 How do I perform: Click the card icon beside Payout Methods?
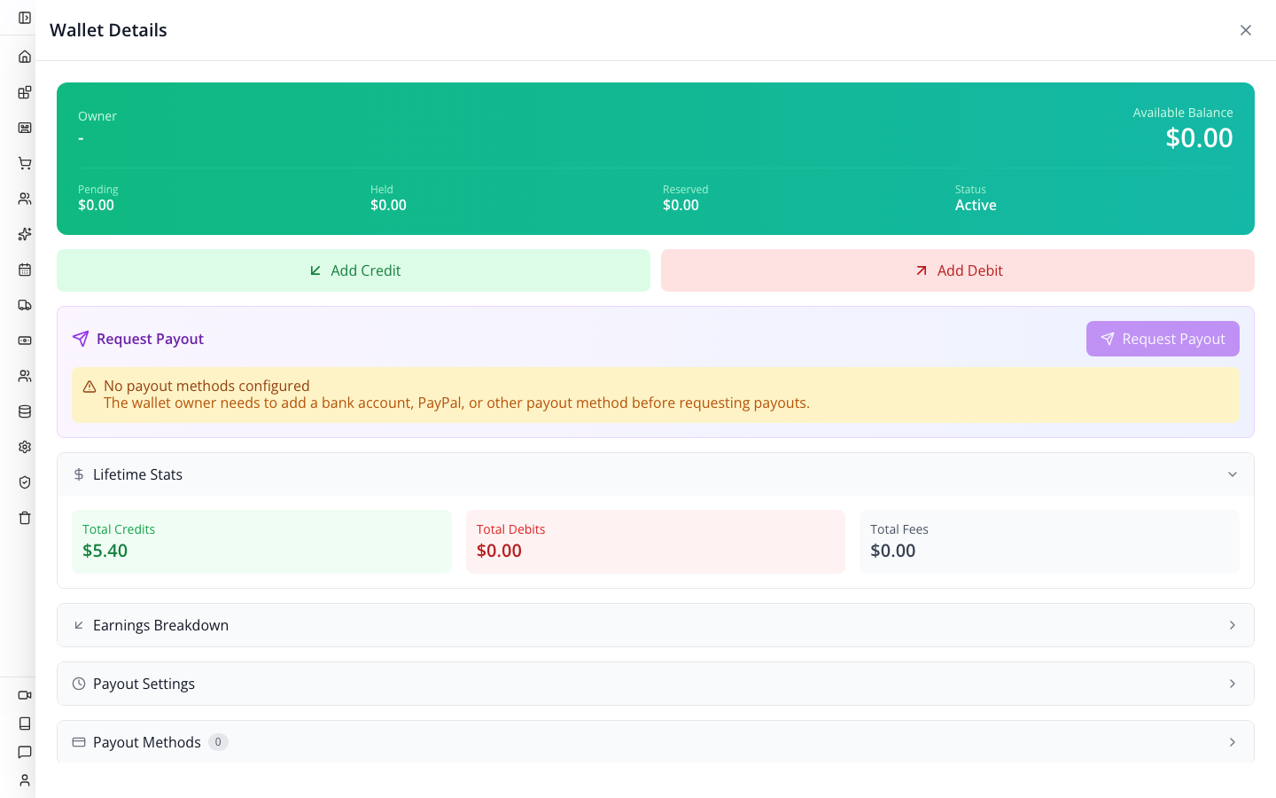pyautogui.click(x=79, y=742)
